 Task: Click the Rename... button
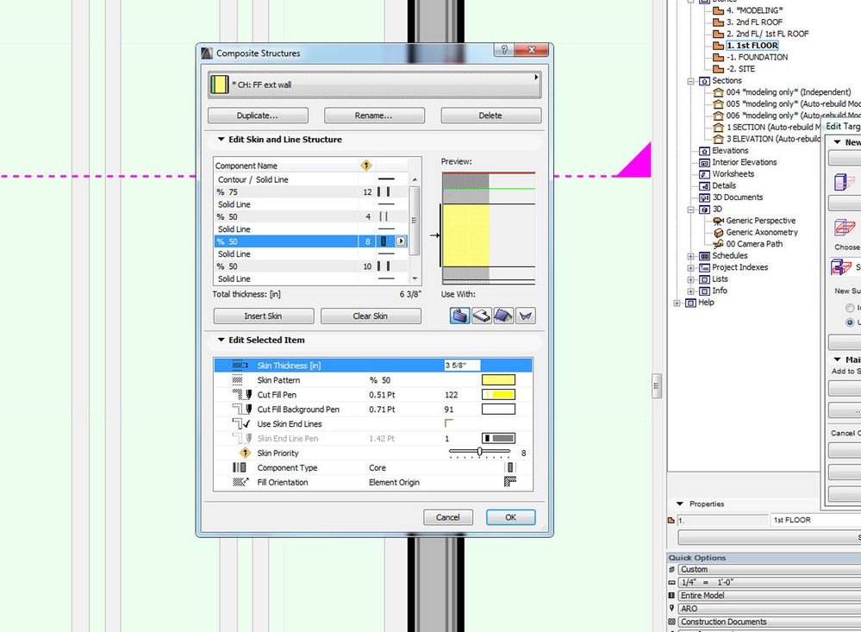click(x=374, y=116)
